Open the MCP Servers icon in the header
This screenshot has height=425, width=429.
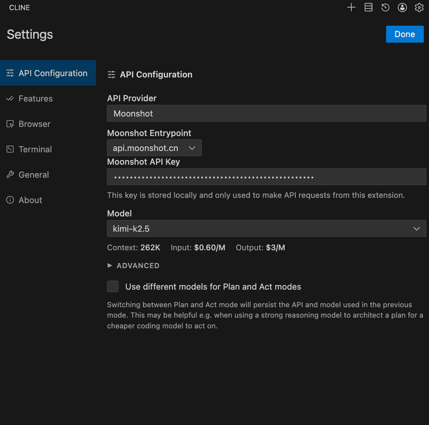pos(369,7)
